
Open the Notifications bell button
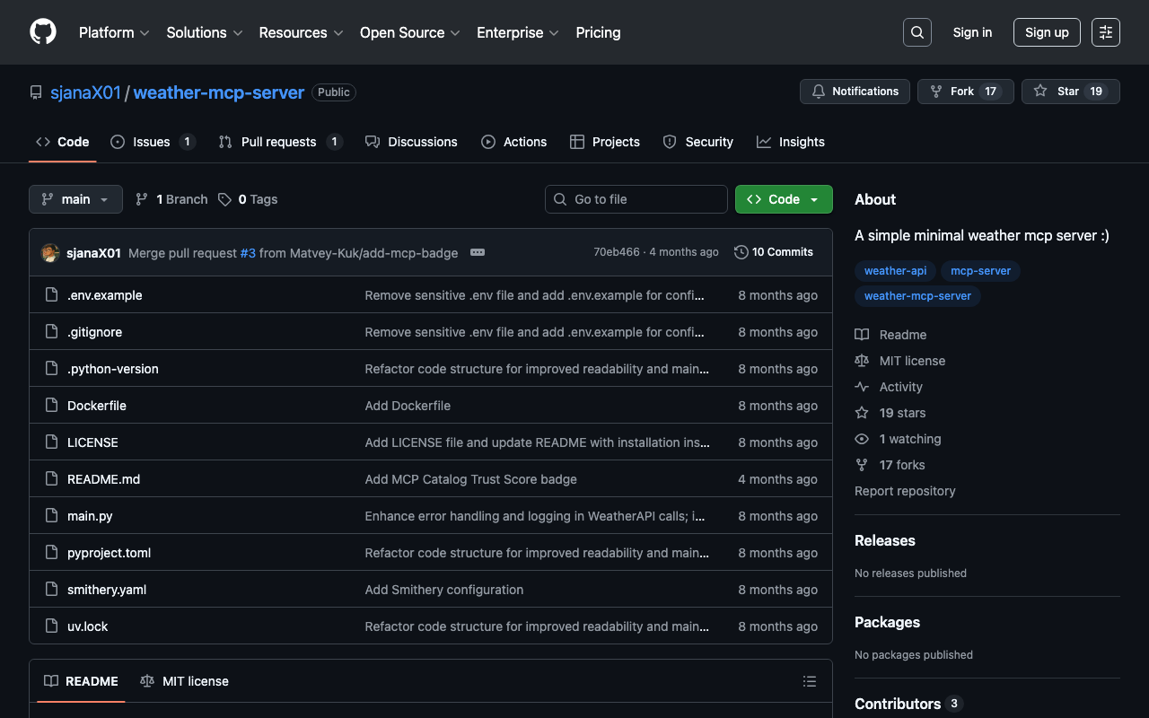(855, 92)
